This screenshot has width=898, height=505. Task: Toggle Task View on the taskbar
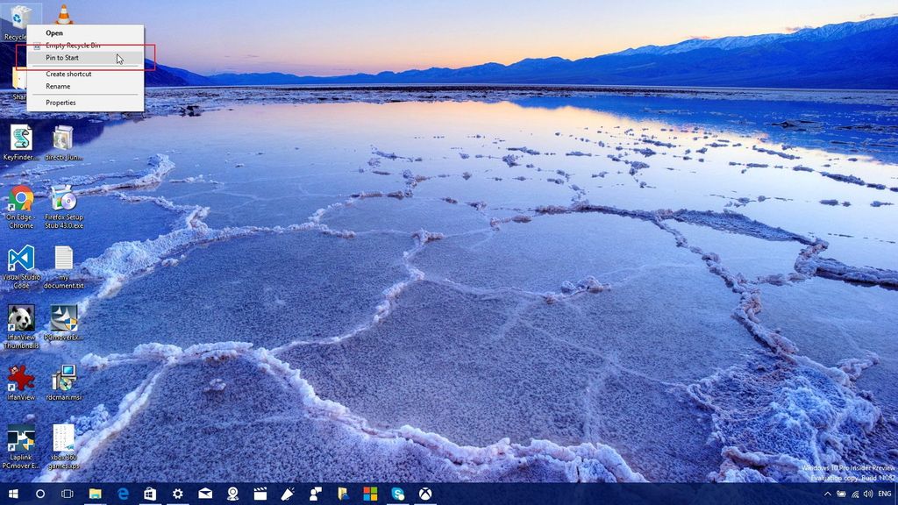(66, 495)
